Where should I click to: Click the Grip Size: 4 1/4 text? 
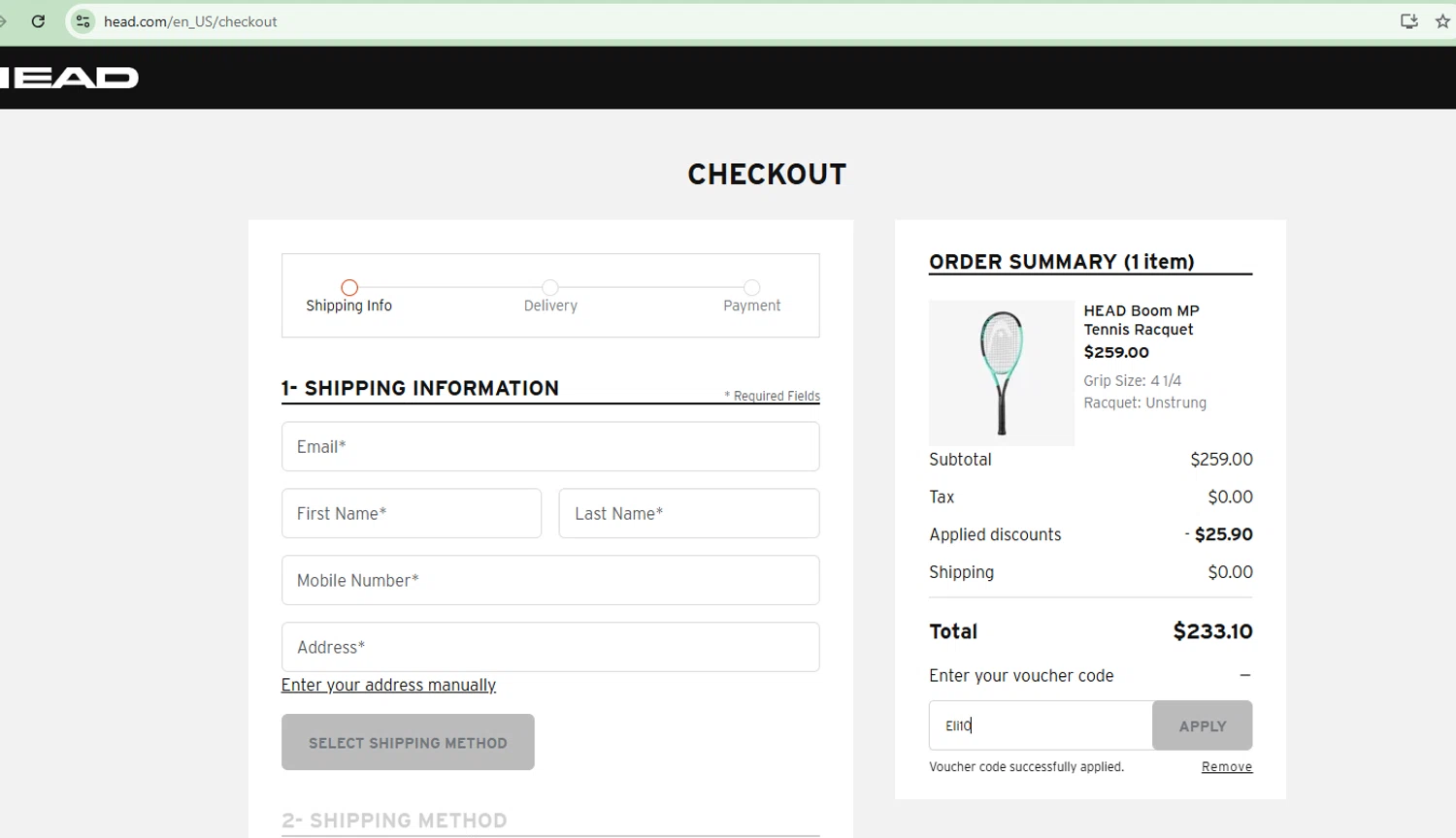(1132, 381)
